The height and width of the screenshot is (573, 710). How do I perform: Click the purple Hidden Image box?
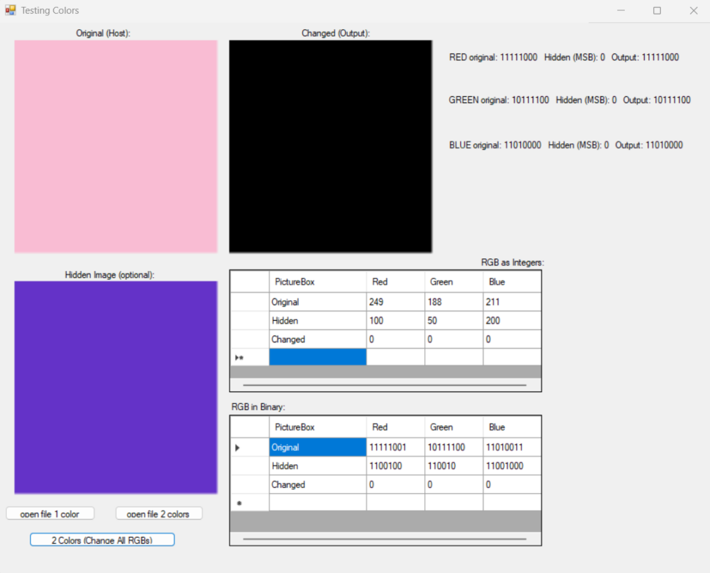[x=116, y=387]
